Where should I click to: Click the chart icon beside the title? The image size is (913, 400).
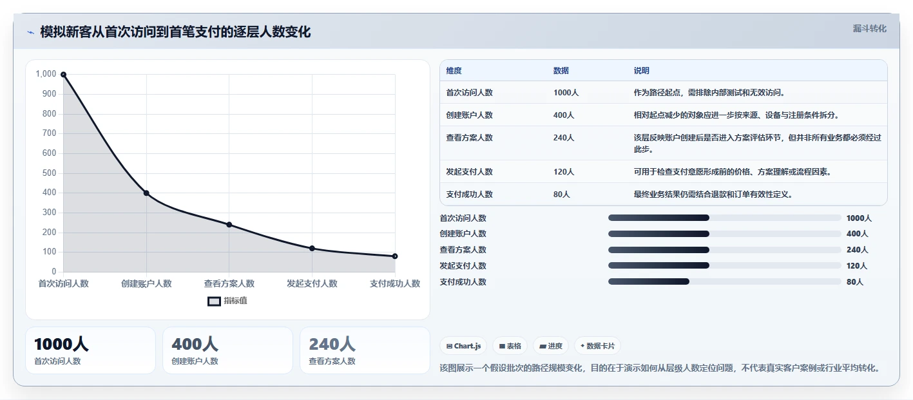pos(30,32)
